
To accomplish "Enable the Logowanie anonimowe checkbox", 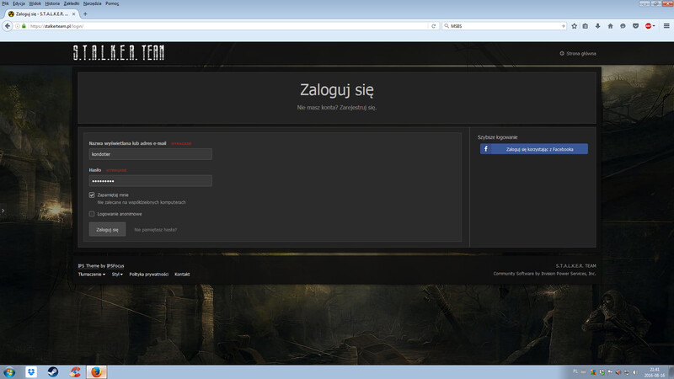I will (x=92, y=214).
